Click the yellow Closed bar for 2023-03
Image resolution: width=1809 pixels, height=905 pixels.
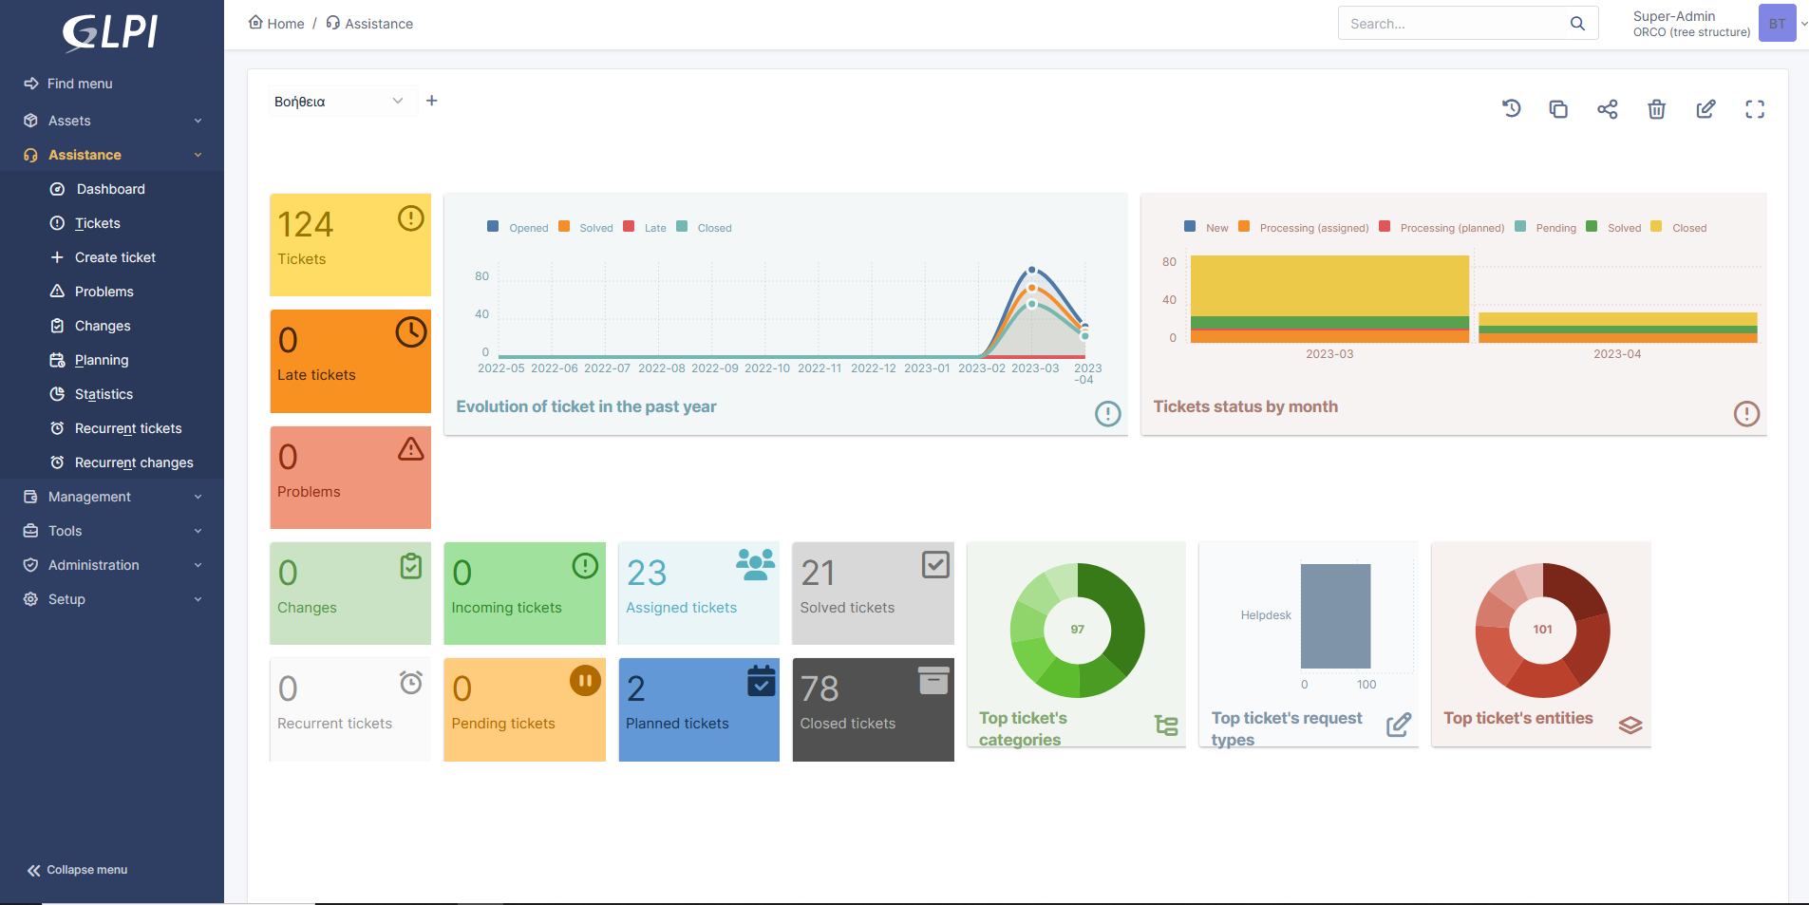point(1329,286)
